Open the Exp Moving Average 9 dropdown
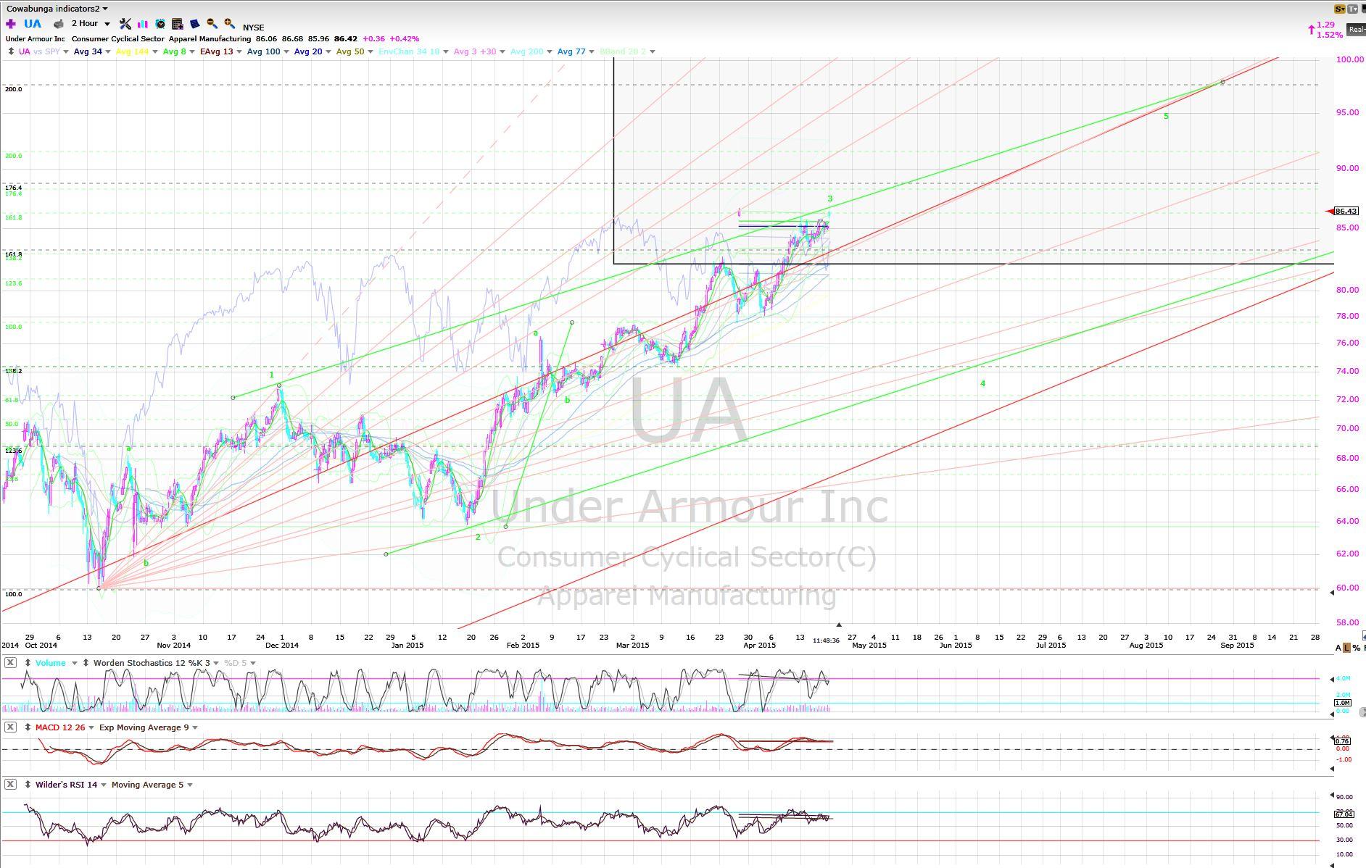1366x868 pixels. pos(195,727)
